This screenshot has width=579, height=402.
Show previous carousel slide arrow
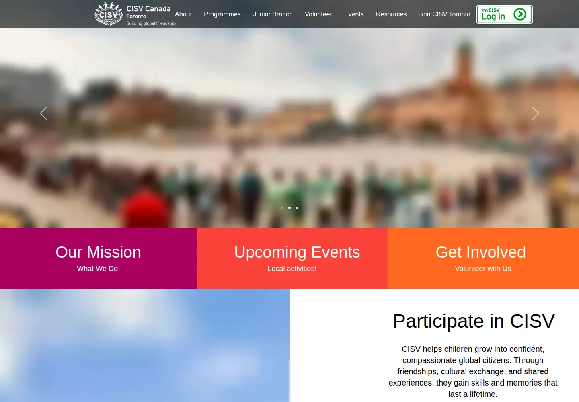click(x=44, y=113)
